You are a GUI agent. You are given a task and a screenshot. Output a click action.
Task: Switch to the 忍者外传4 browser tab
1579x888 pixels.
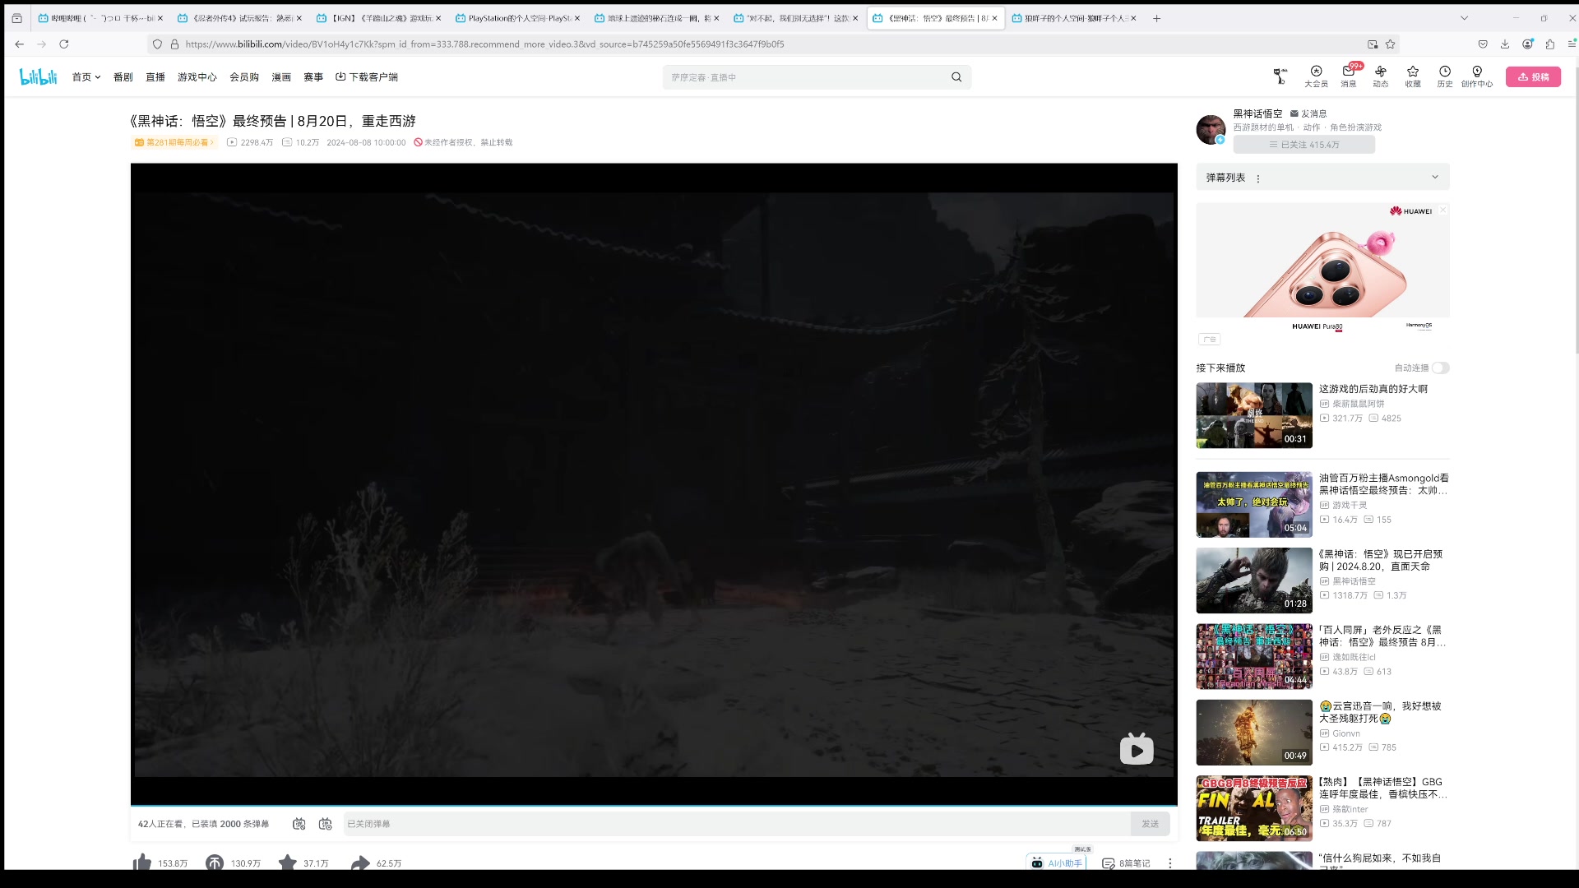[239, 18]
